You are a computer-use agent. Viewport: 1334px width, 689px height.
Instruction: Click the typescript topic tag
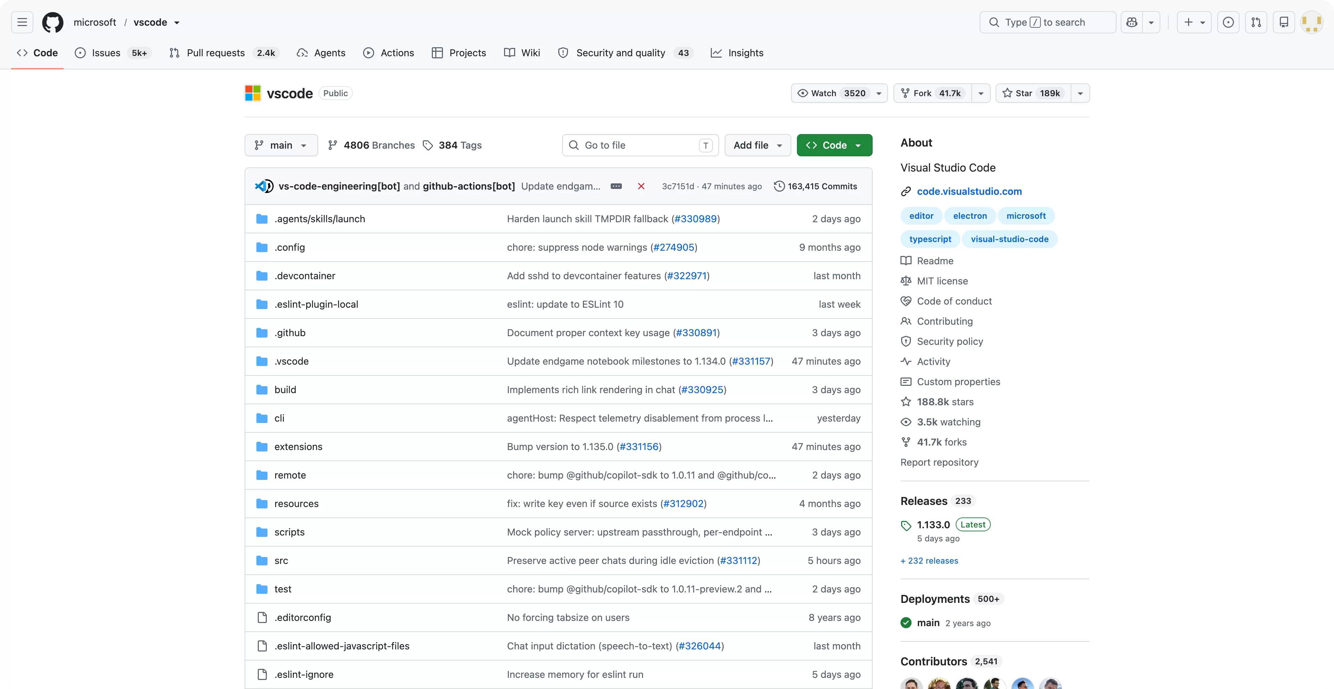pos(930,239)
